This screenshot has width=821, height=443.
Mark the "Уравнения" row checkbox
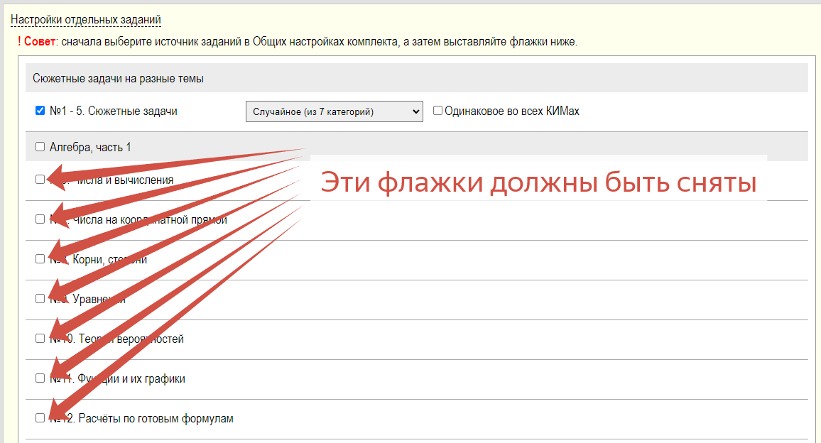tap(40, 299)
